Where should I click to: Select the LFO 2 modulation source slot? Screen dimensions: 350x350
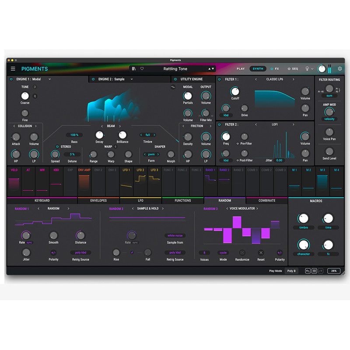coord(140,181)
